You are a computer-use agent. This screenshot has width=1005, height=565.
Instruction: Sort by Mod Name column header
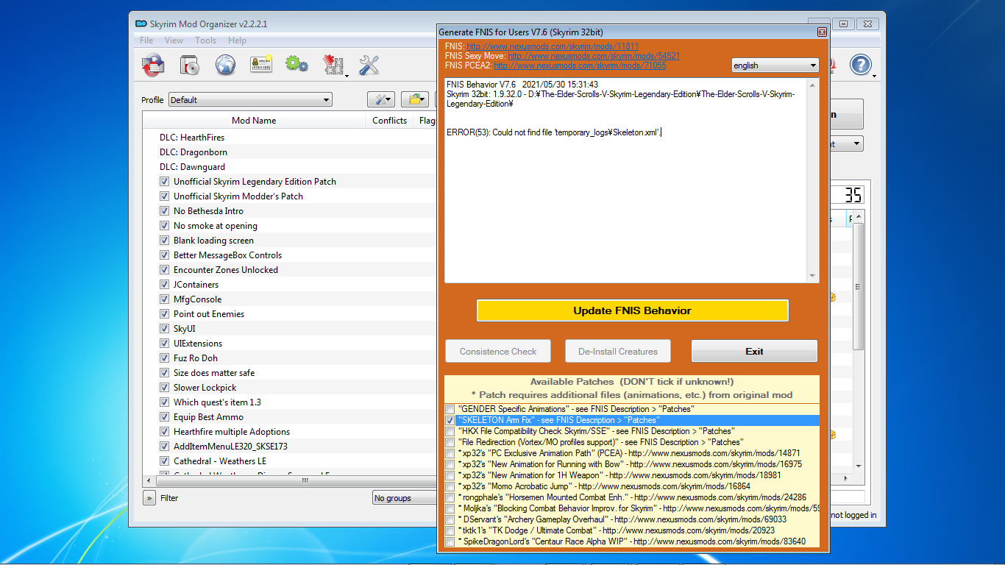tap(254, 121)
